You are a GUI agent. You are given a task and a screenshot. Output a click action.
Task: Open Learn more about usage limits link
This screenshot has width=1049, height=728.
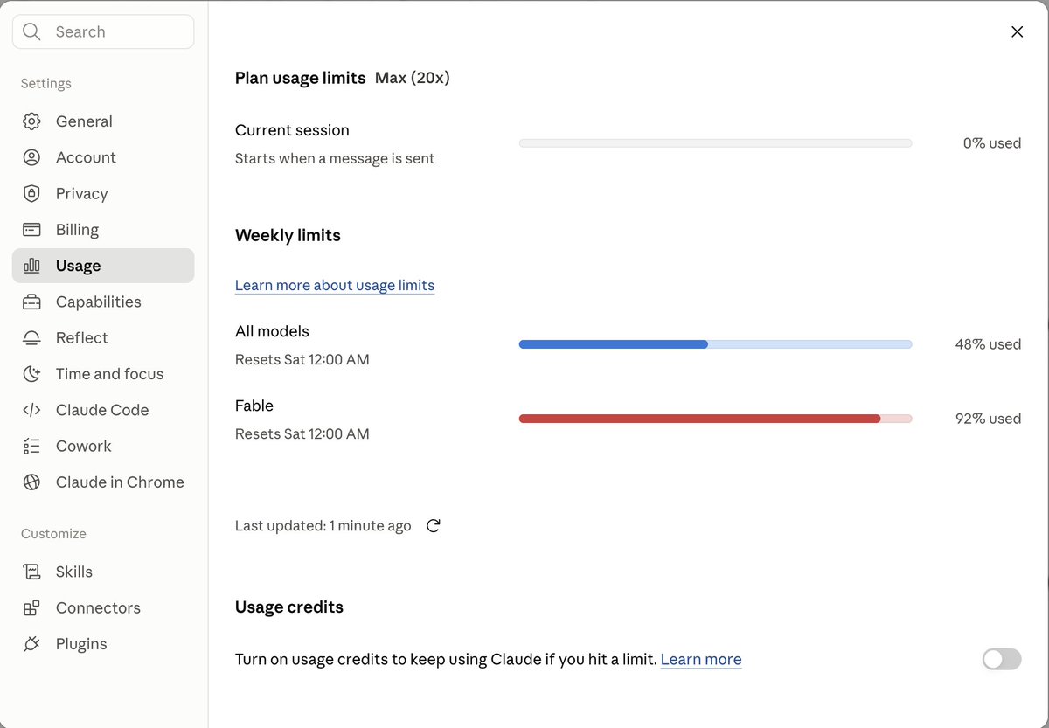point(335,285)
